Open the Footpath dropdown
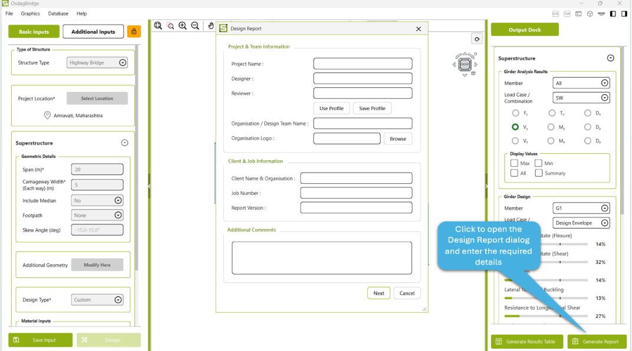Viewport: 632px width, 351px height. [x=97, y=216]
